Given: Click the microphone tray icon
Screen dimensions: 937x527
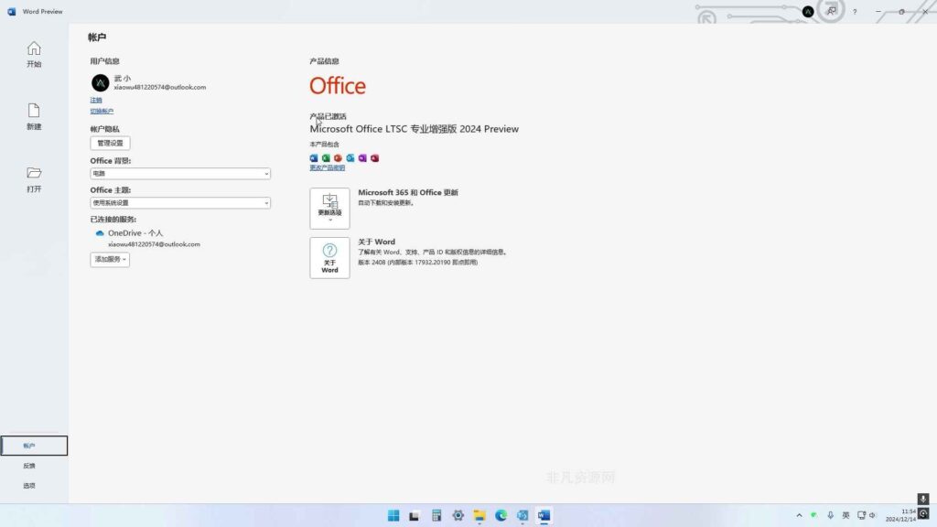Looking at the screenshot, I should 830,515.
